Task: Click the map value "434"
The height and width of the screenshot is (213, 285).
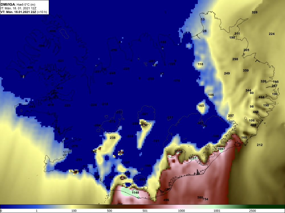Action: coord(261,97)
